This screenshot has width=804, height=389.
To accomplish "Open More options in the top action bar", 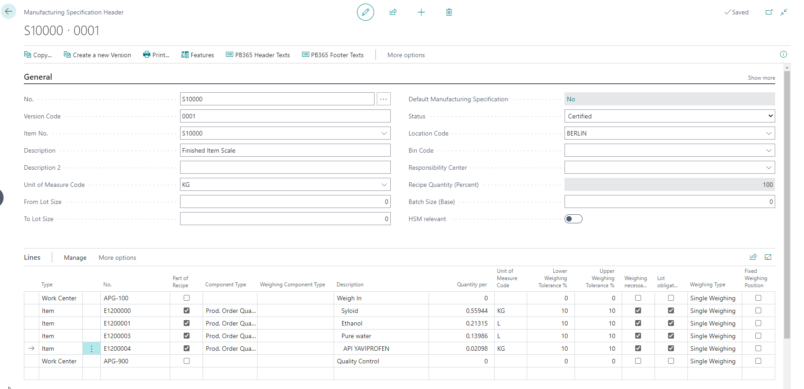I will click(x=406, y=55).
